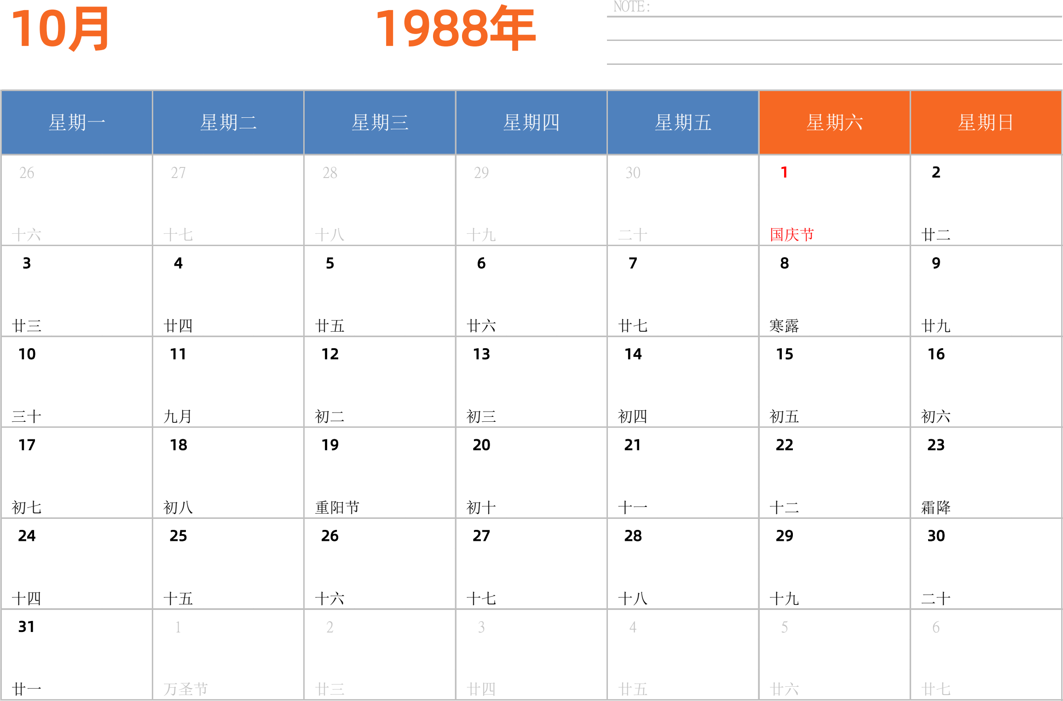Screen dimensions: 1063x701
Task: Click the grayed previous-month date 29
Action: [481, 173]
